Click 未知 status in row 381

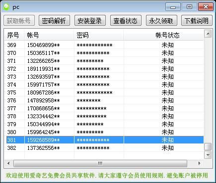pos(167,140)
